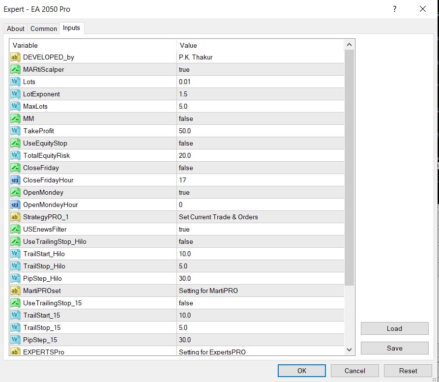Screen dimensions: 439x382
Task: Click the numeric icon next to TakeProfit
Action: click(x=15, y=131)
